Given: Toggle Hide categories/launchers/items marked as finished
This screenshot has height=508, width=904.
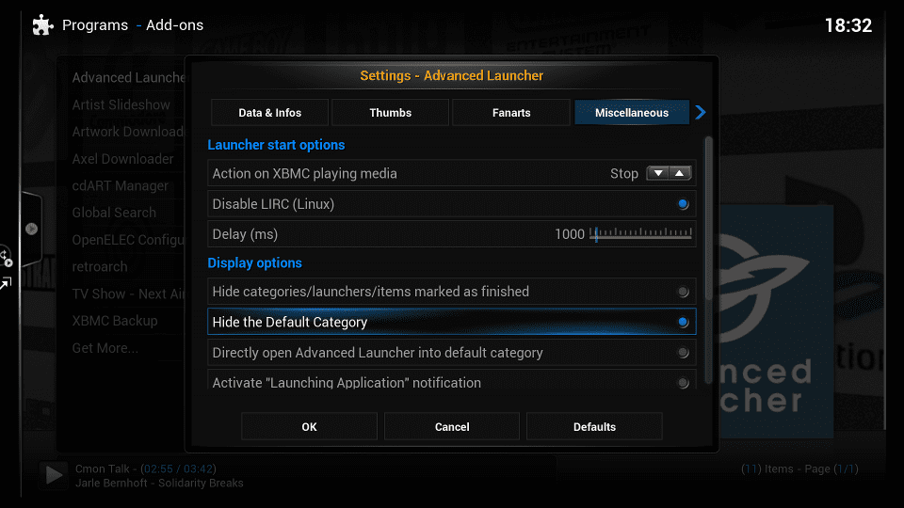Looking at the screenshot, I should [x=684, y=292].
